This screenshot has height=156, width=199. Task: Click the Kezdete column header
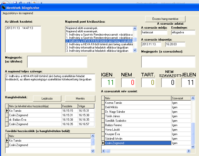(70, 106)
